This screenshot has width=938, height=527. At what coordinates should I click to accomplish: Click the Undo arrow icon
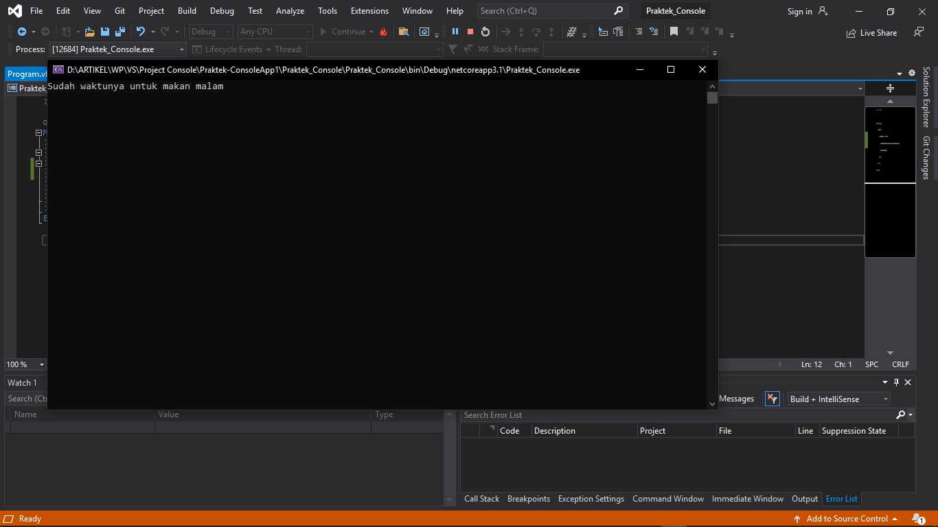coord(141,32)
